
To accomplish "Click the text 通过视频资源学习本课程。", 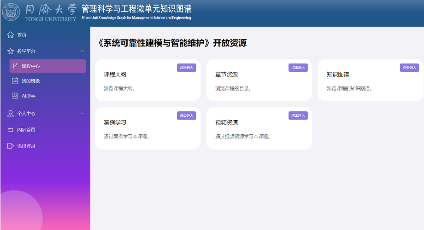I will 243,137.
